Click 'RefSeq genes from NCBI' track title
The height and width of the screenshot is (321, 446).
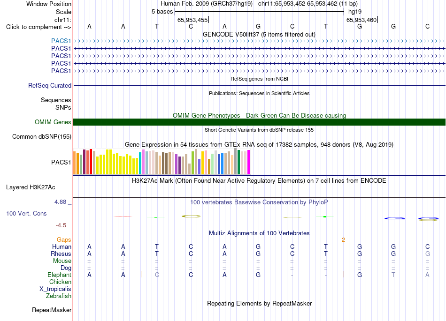click(x=260, y=79)
